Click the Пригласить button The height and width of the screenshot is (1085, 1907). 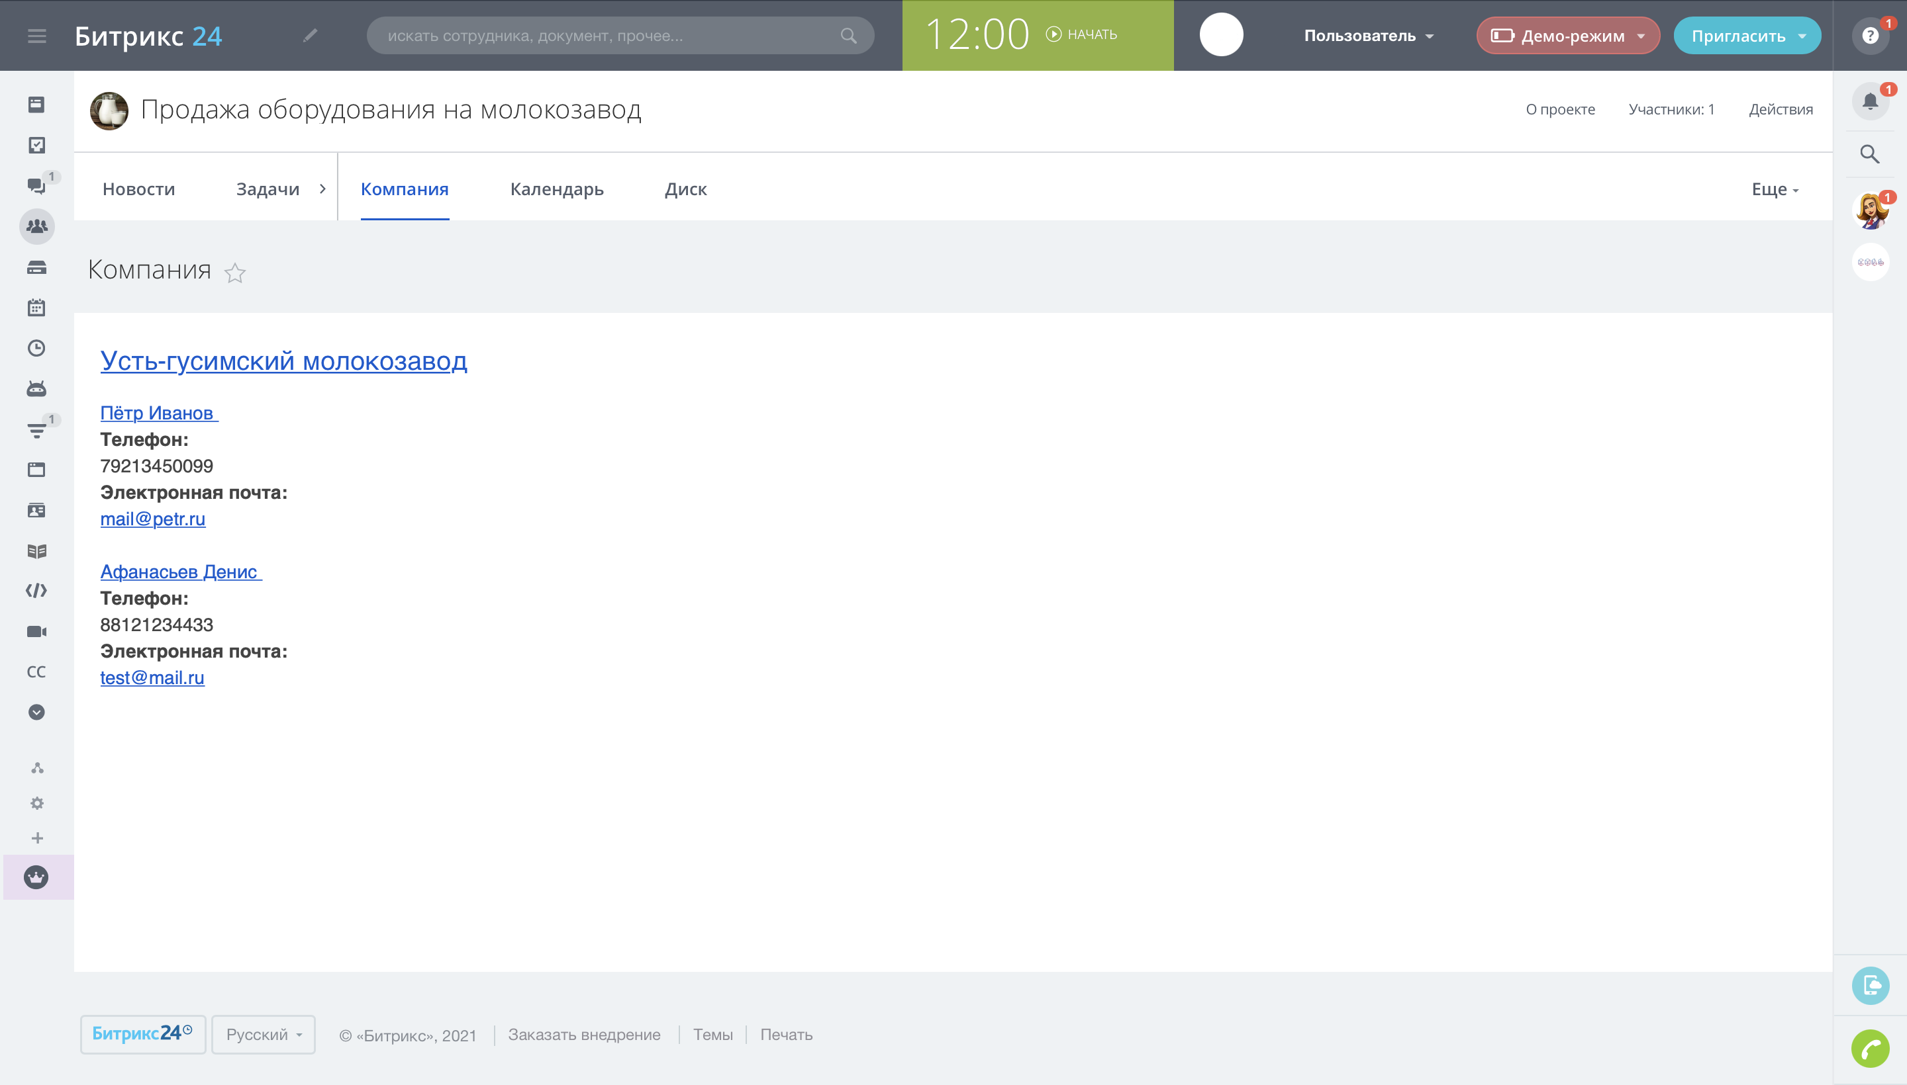[1738, 36]
